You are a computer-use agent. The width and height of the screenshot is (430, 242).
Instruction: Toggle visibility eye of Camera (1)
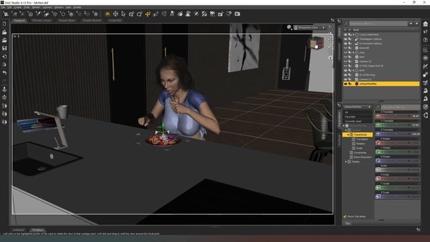(x=345, y=79)
